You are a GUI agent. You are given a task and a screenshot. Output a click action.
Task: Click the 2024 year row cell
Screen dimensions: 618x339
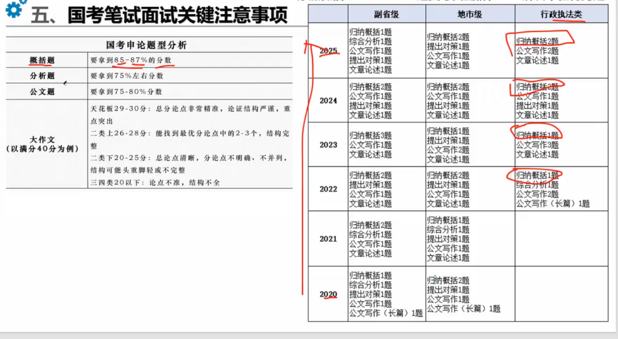click(x=328, y=101)
